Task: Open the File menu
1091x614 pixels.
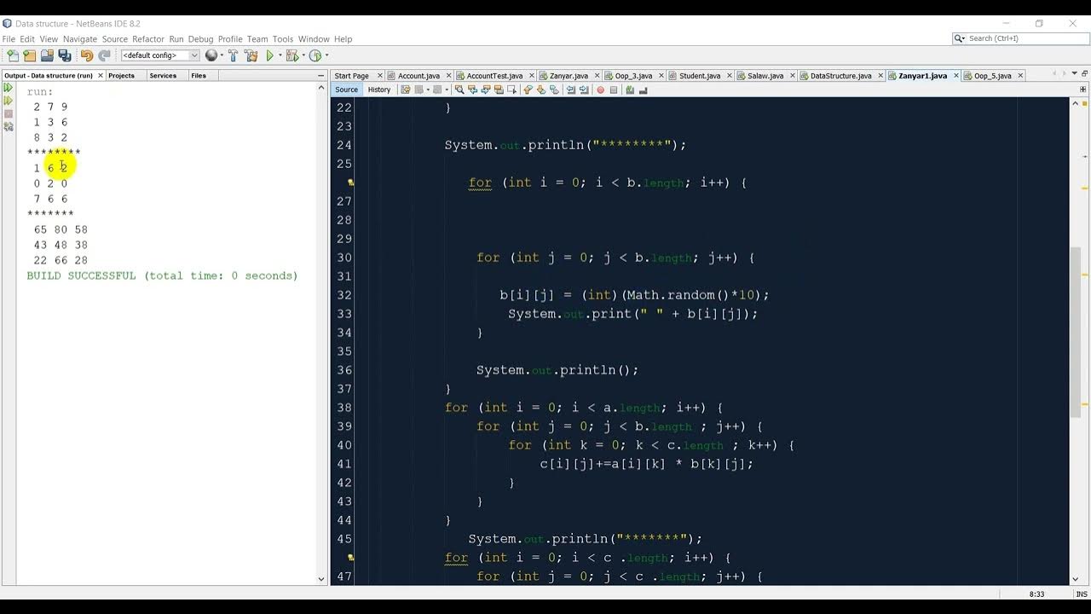Action: 9,39
